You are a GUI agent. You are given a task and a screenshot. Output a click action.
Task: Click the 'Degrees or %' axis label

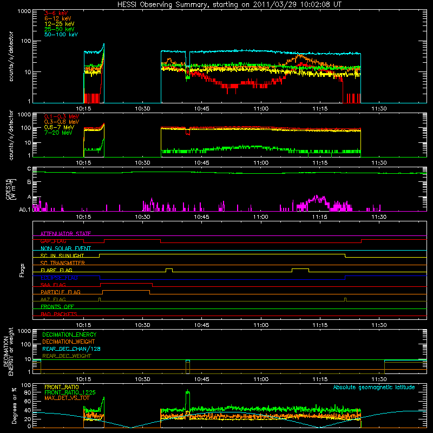click(14, 405)
